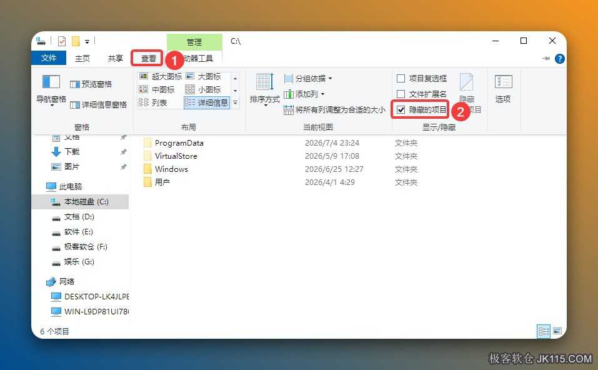Click 将所有列调整为合适的大小
This screenshot has width=598, height=370.
click(335, 110)
